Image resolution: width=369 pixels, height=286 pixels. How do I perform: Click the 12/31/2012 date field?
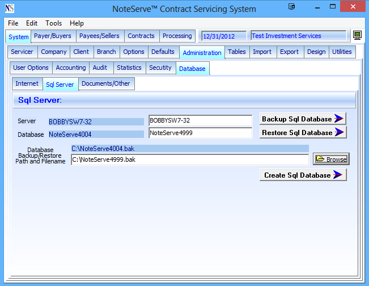pyautogui.click(x=224, y=36)
